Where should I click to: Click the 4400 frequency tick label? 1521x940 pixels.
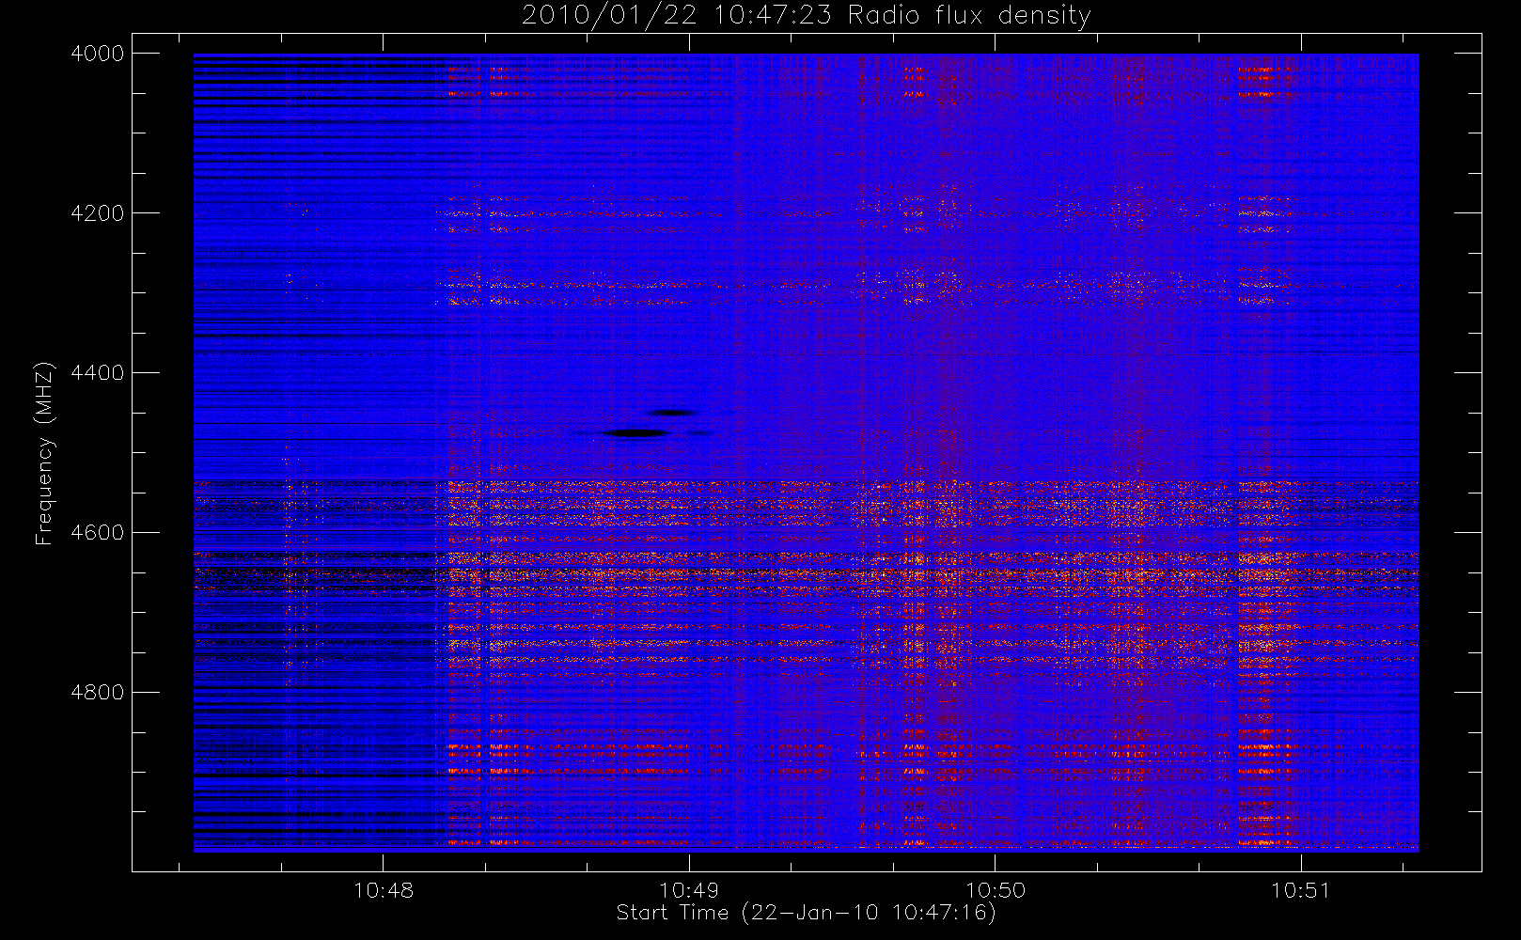[98, 373]
